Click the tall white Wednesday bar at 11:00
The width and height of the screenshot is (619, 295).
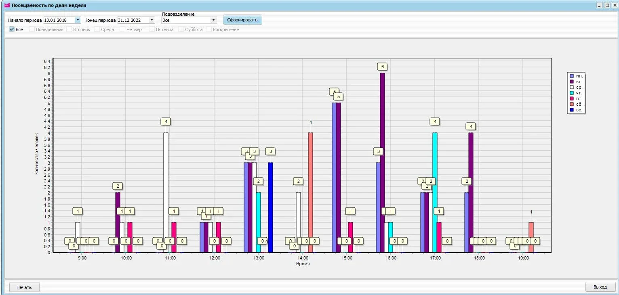click(166, 192)
